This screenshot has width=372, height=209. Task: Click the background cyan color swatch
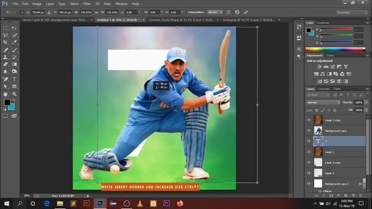tap(12, 108)
